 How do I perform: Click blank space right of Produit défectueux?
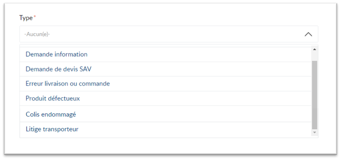click(x=196, y=98)
